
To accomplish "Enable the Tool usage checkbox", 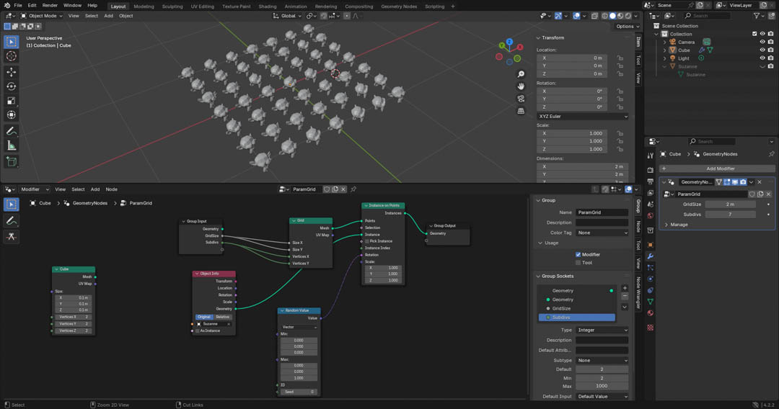I will (x=578, y=263).
